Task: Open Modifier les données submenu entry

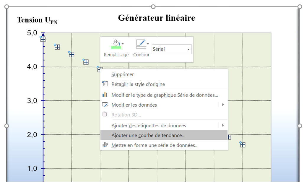Action: tap(164, 105)
